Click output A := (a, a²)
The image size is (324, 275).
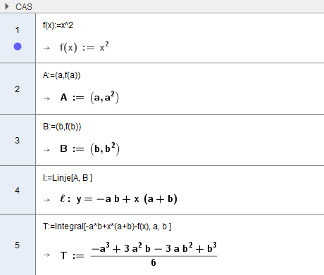(89, 97)
